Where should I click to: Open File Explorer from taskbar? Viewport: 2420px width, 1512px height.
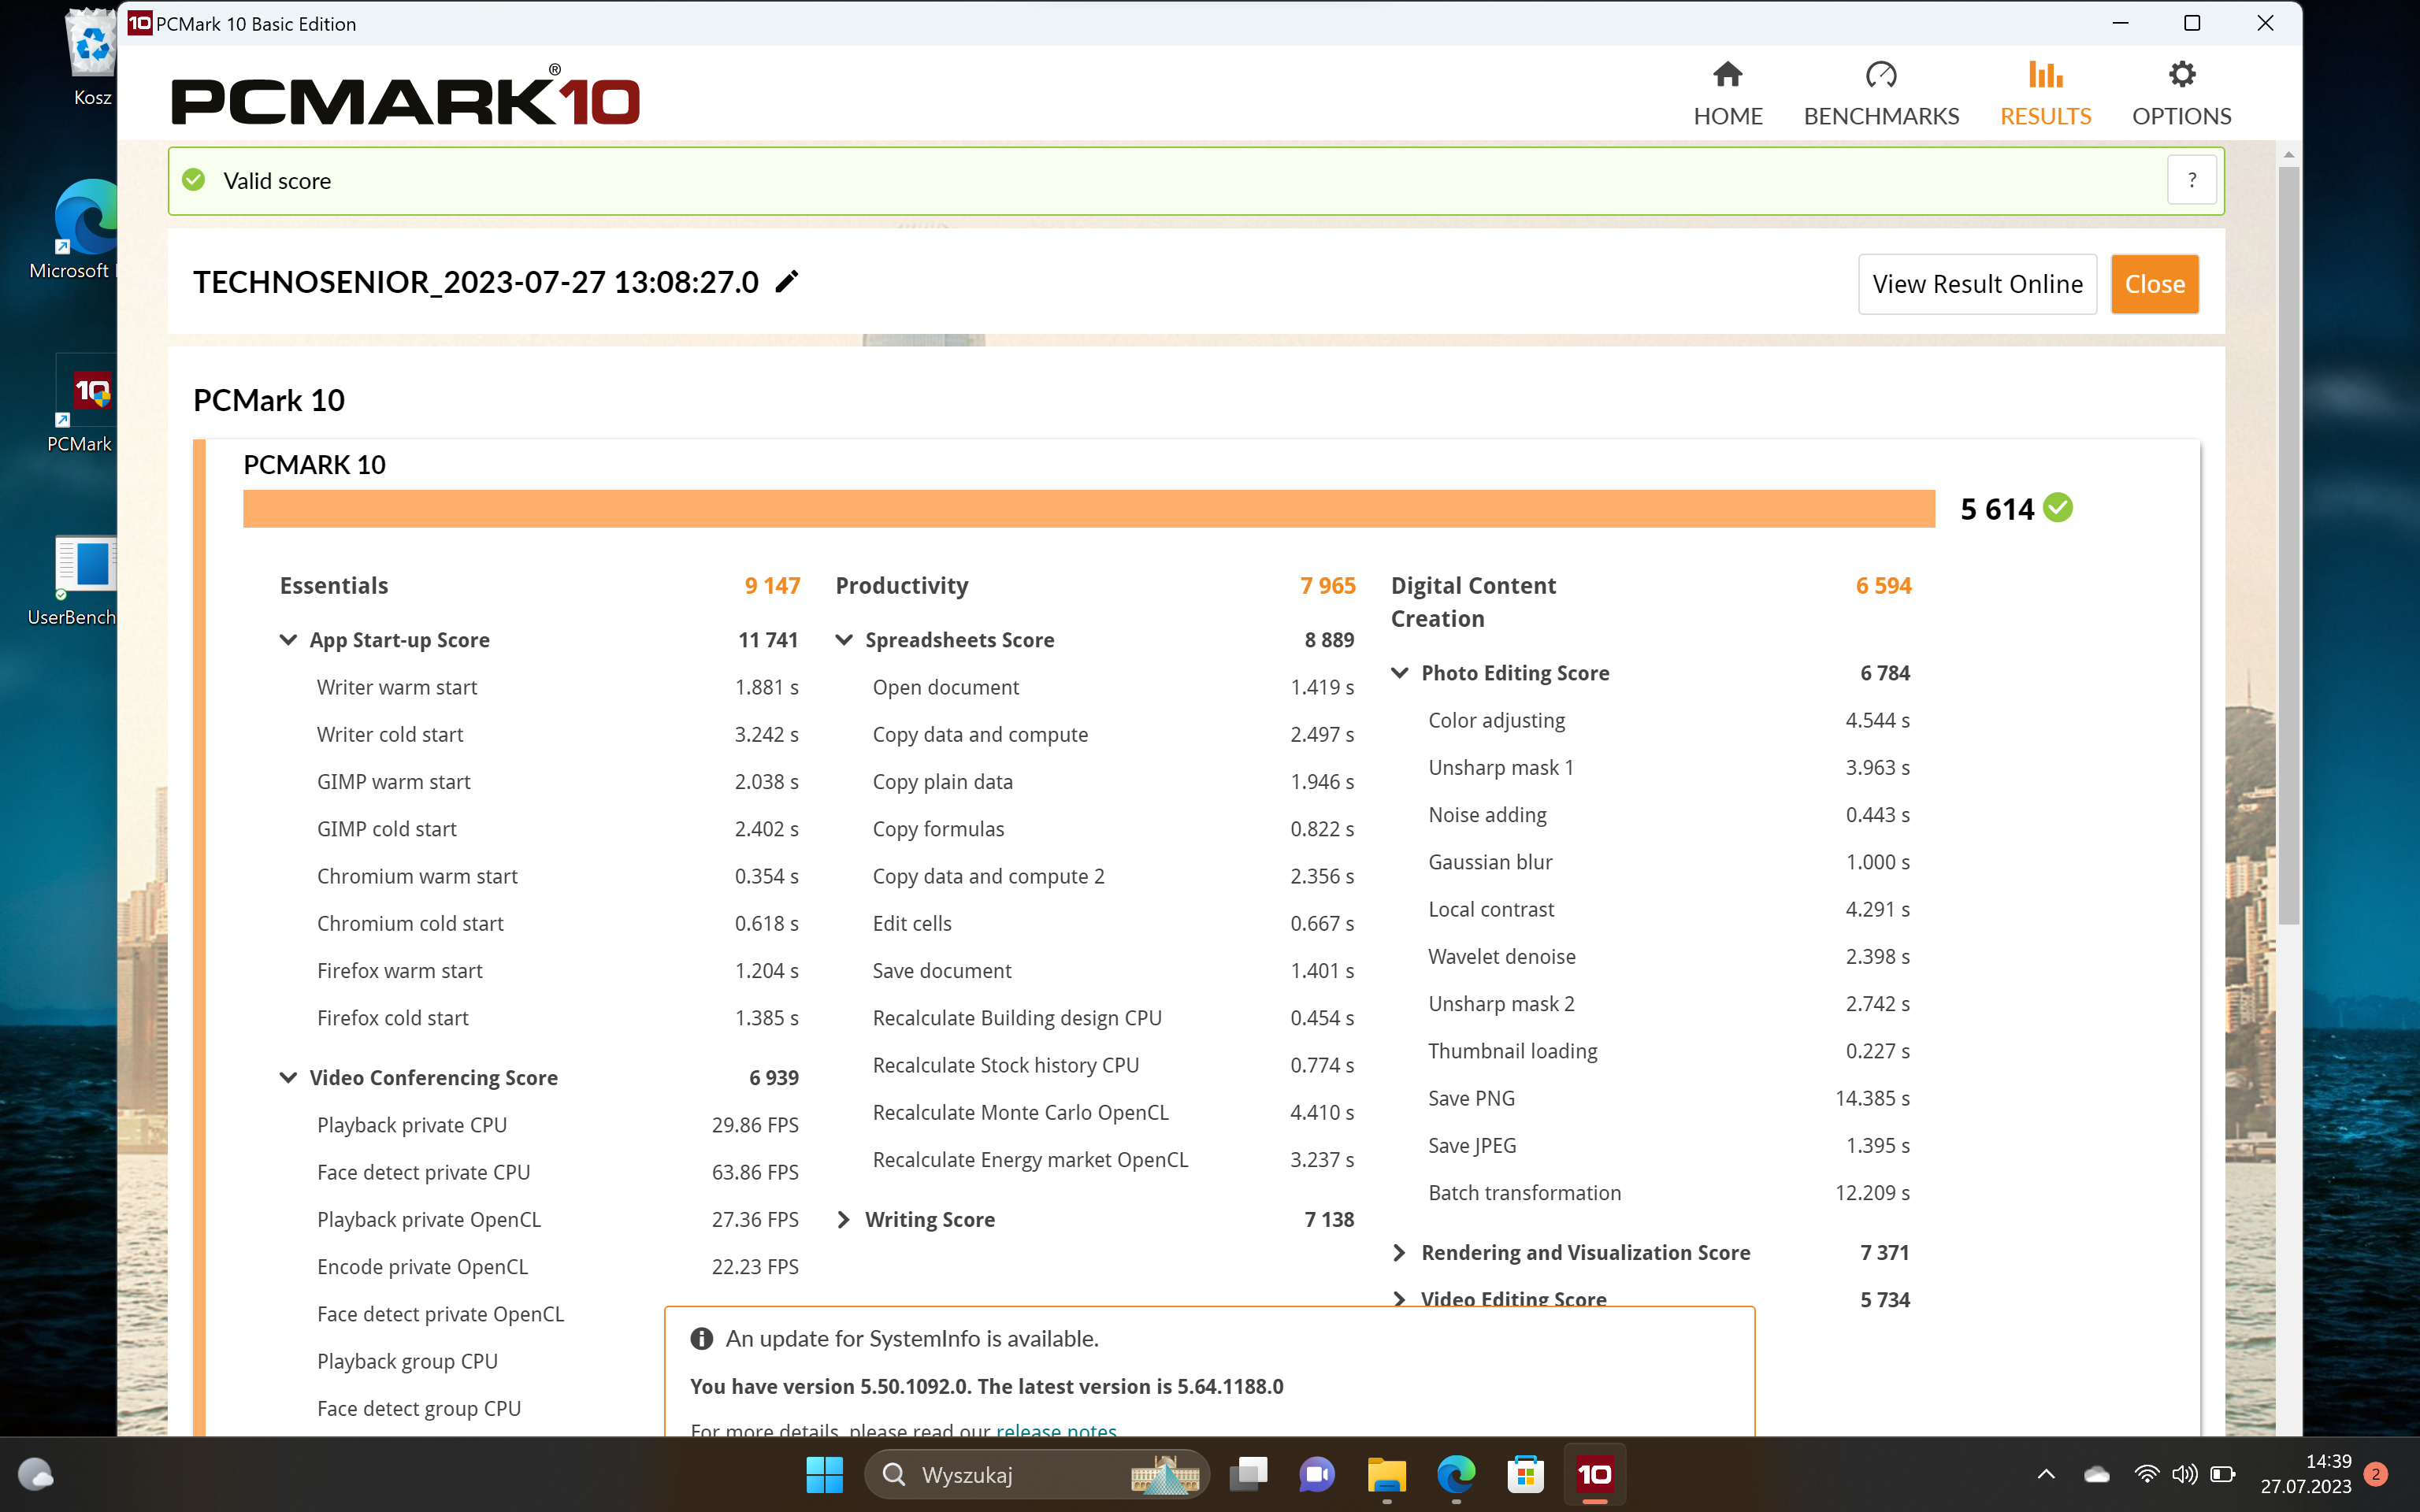point(1387,1474)
